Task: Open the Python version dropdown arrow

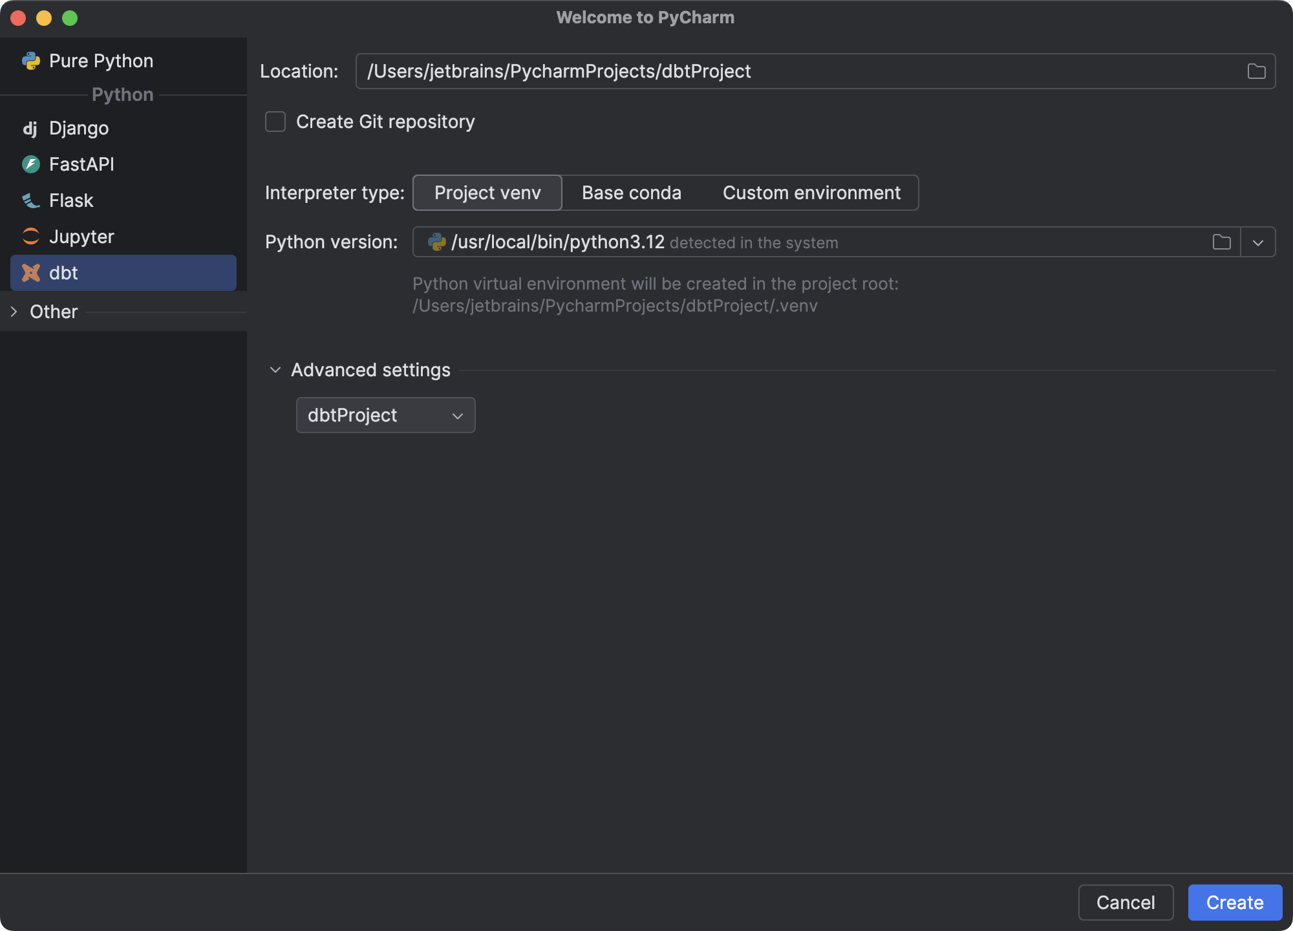Action: click(x=1258, y=242)
